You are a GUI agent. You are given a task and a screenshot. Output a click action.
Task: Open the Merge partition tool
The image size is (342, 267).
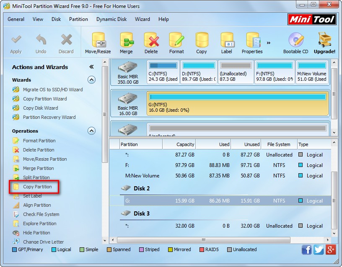click(126, 42)
